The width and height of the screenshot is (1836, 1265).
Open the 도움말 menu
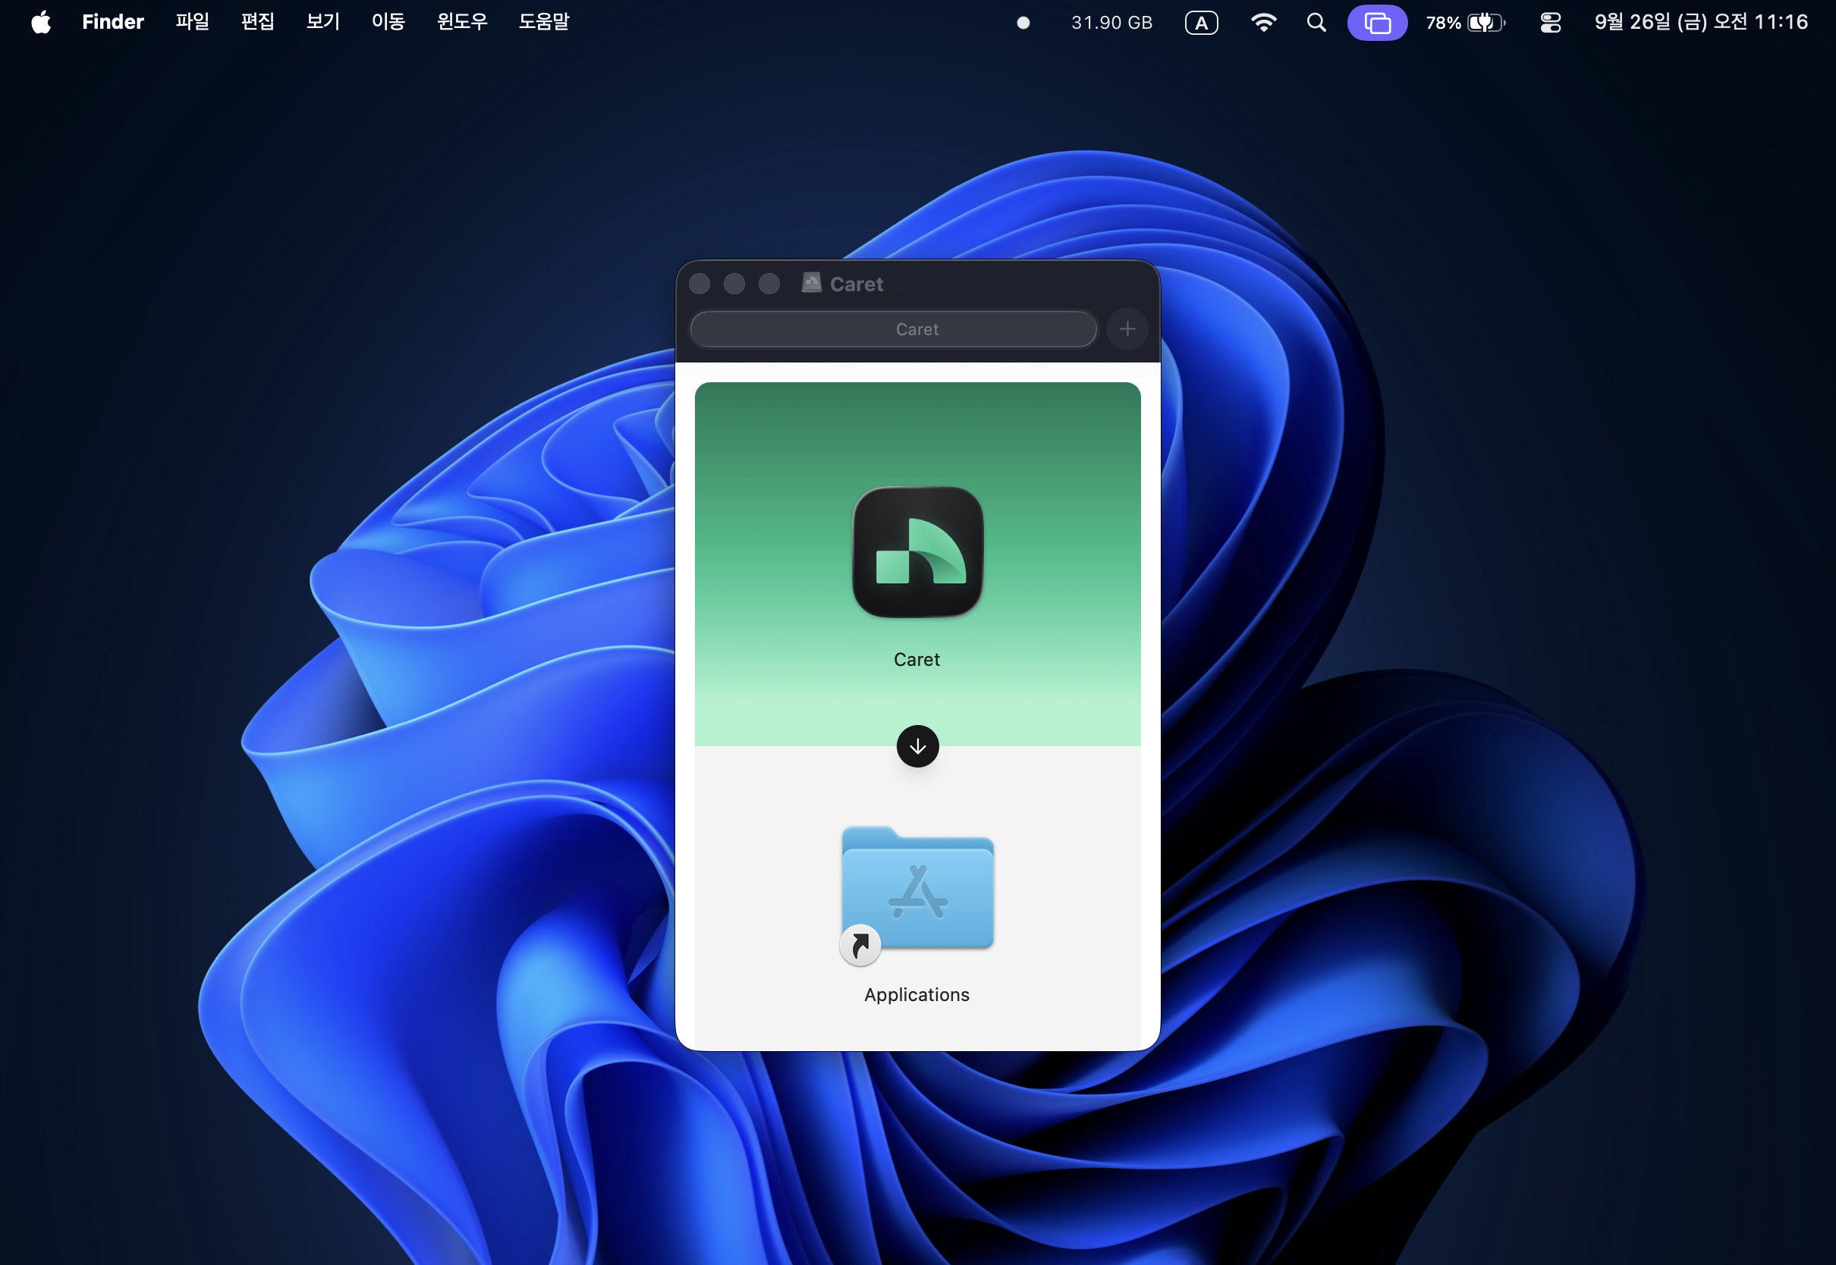click(544, 22)
